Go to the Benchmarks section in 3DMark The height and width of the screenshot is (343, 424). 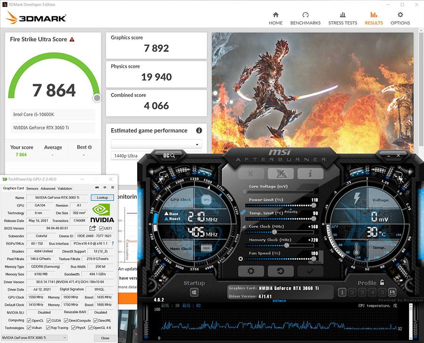(305, 18)
